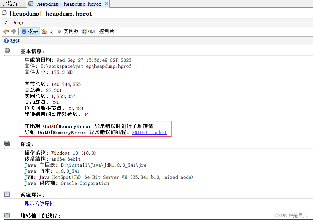313x221 pixels.
Task: Click the 基本信息 heading
Action: tap(32, 51)
